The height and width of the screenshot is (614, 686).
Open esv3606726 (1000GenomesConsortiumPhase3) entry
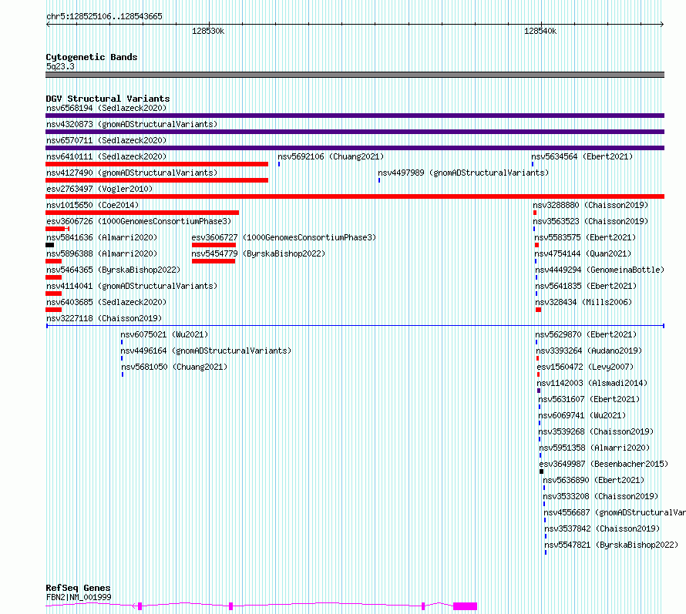139,221
